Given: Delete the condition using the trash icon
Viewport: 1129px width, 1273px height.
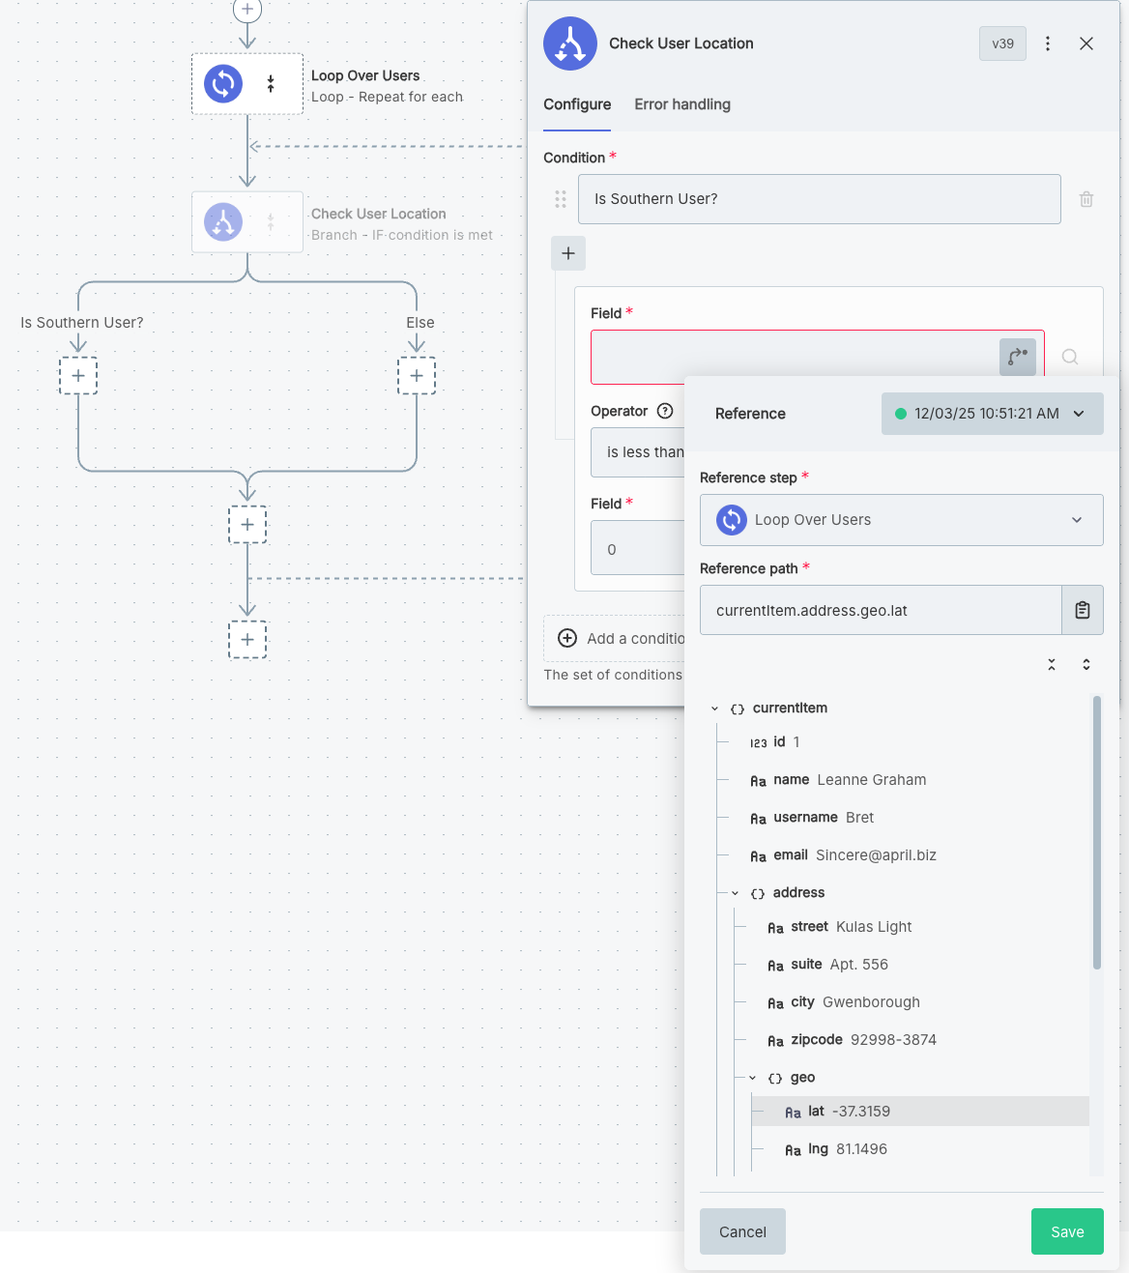Looking at the screenshot, I should (1086, 198).
